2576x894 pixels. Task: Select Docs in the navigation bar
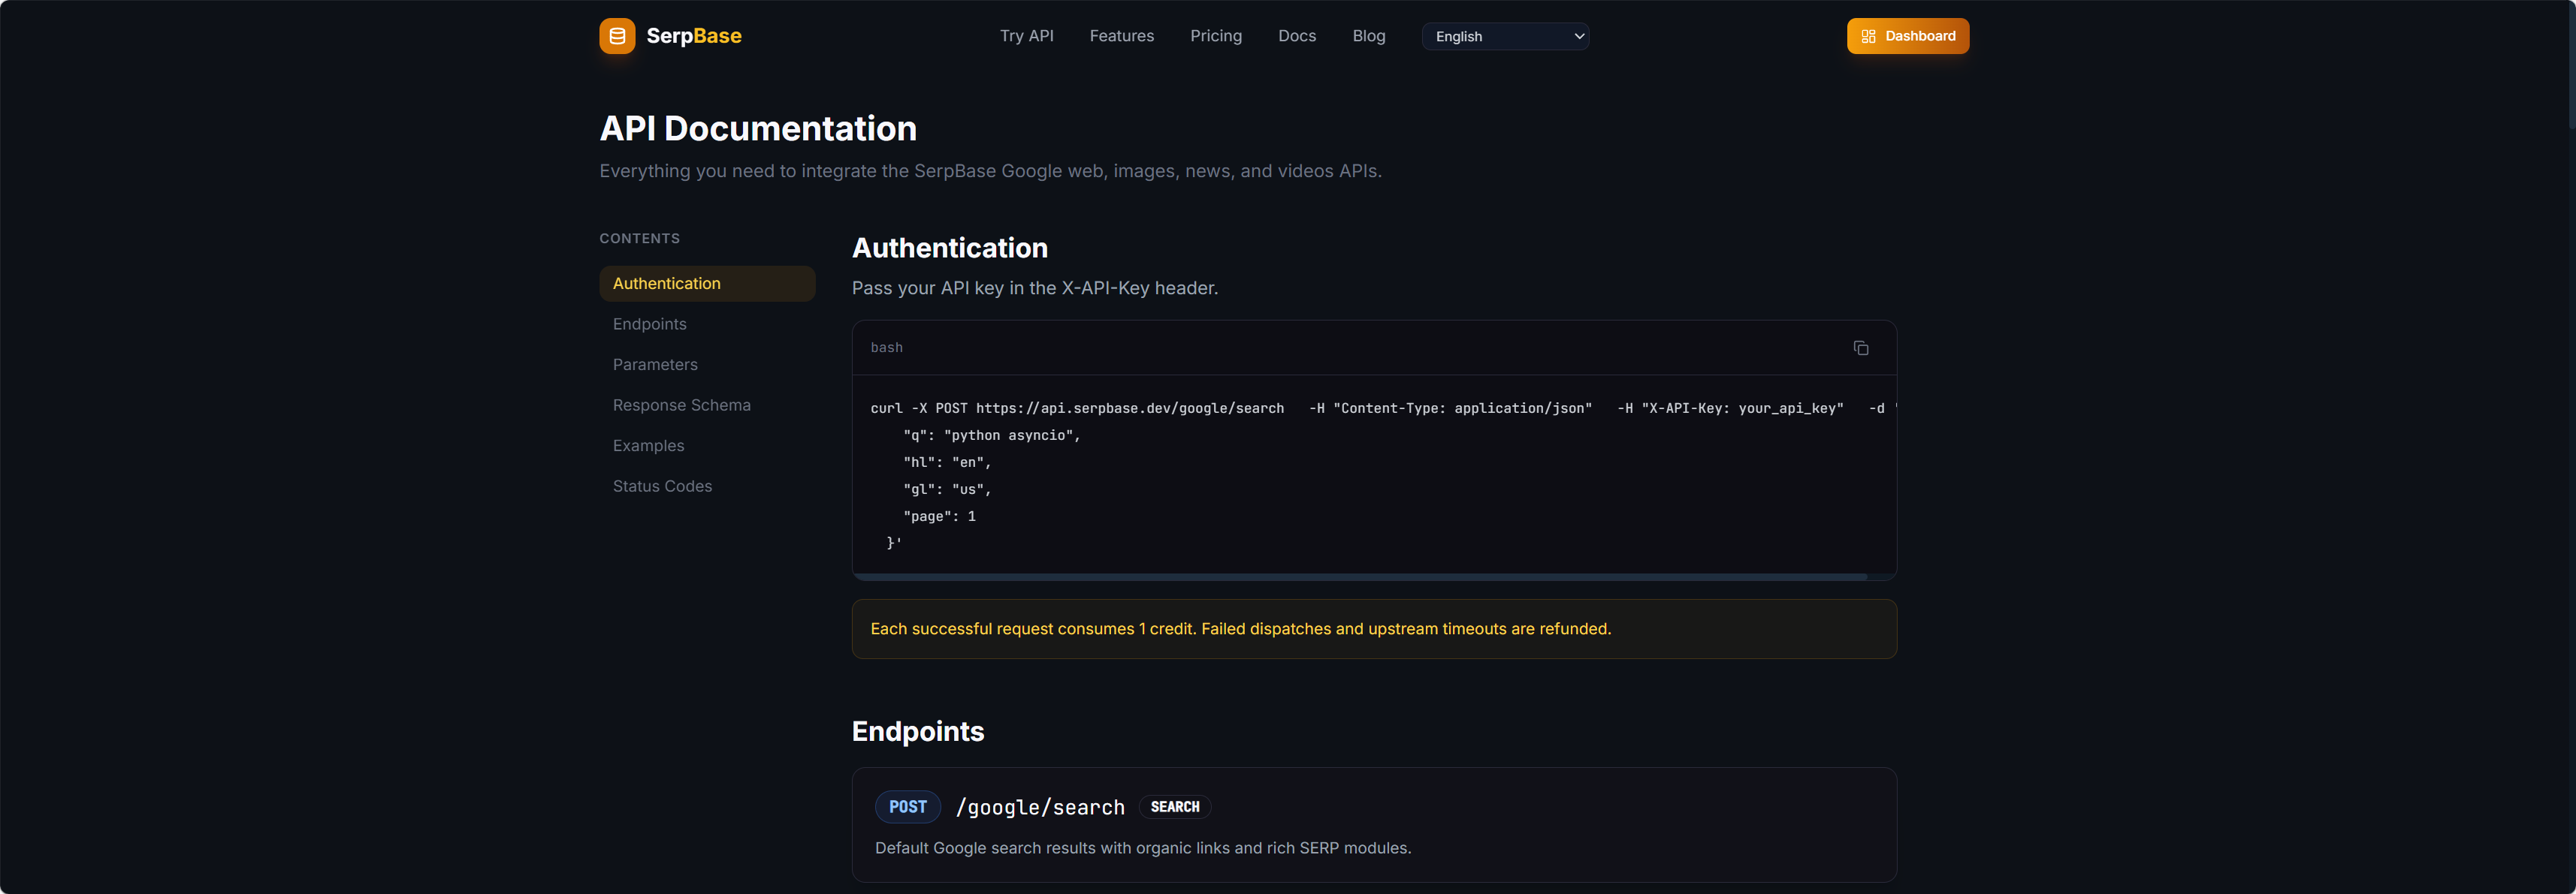(x=1297, y=36)
